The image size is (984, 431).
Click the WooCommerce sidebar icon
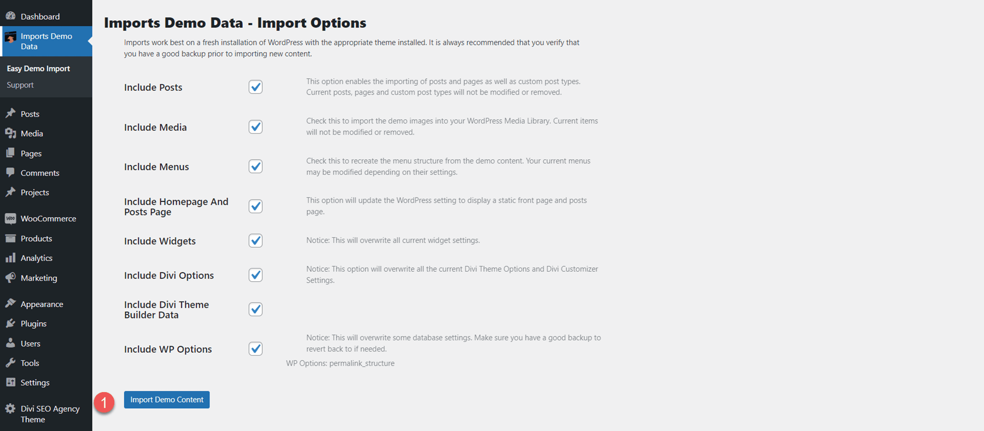10,218
